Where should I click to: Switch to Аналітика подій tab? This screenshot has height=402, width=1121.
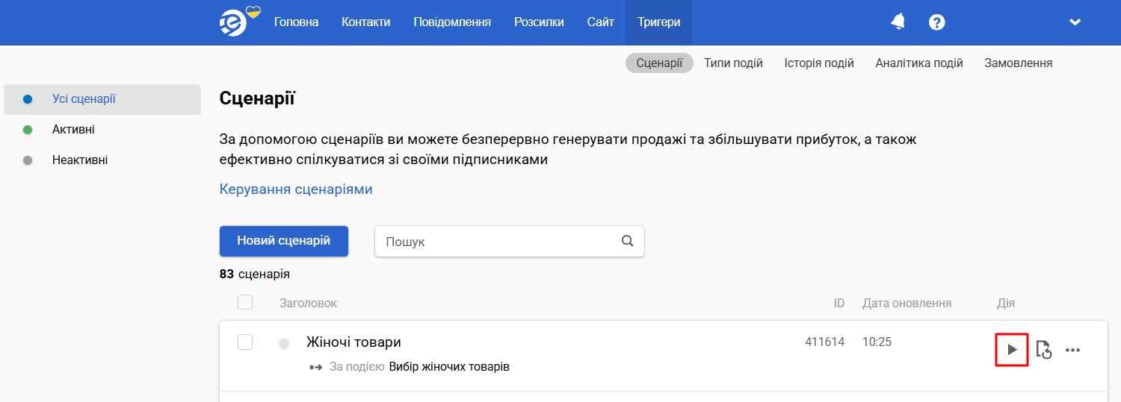919,63
